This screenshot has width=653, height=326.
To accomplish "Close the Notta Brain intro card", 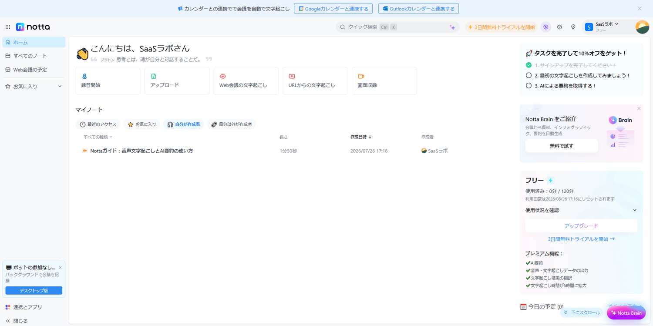I will pyautogui.click(x=639, y=108).
